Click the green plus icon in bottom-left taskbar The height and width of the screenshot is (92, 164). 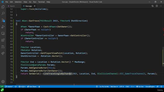pyautogui.click(x=2, y=90)
